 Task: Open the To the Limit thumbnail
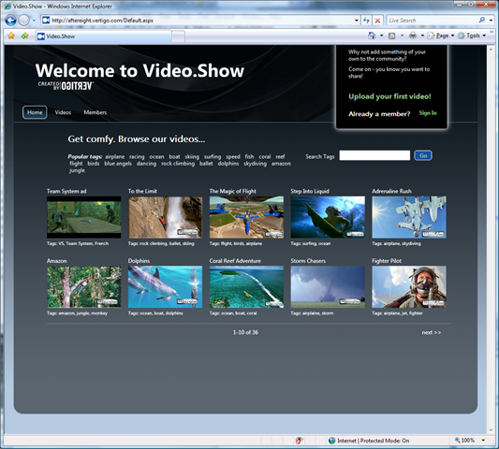tap(165, 217)
